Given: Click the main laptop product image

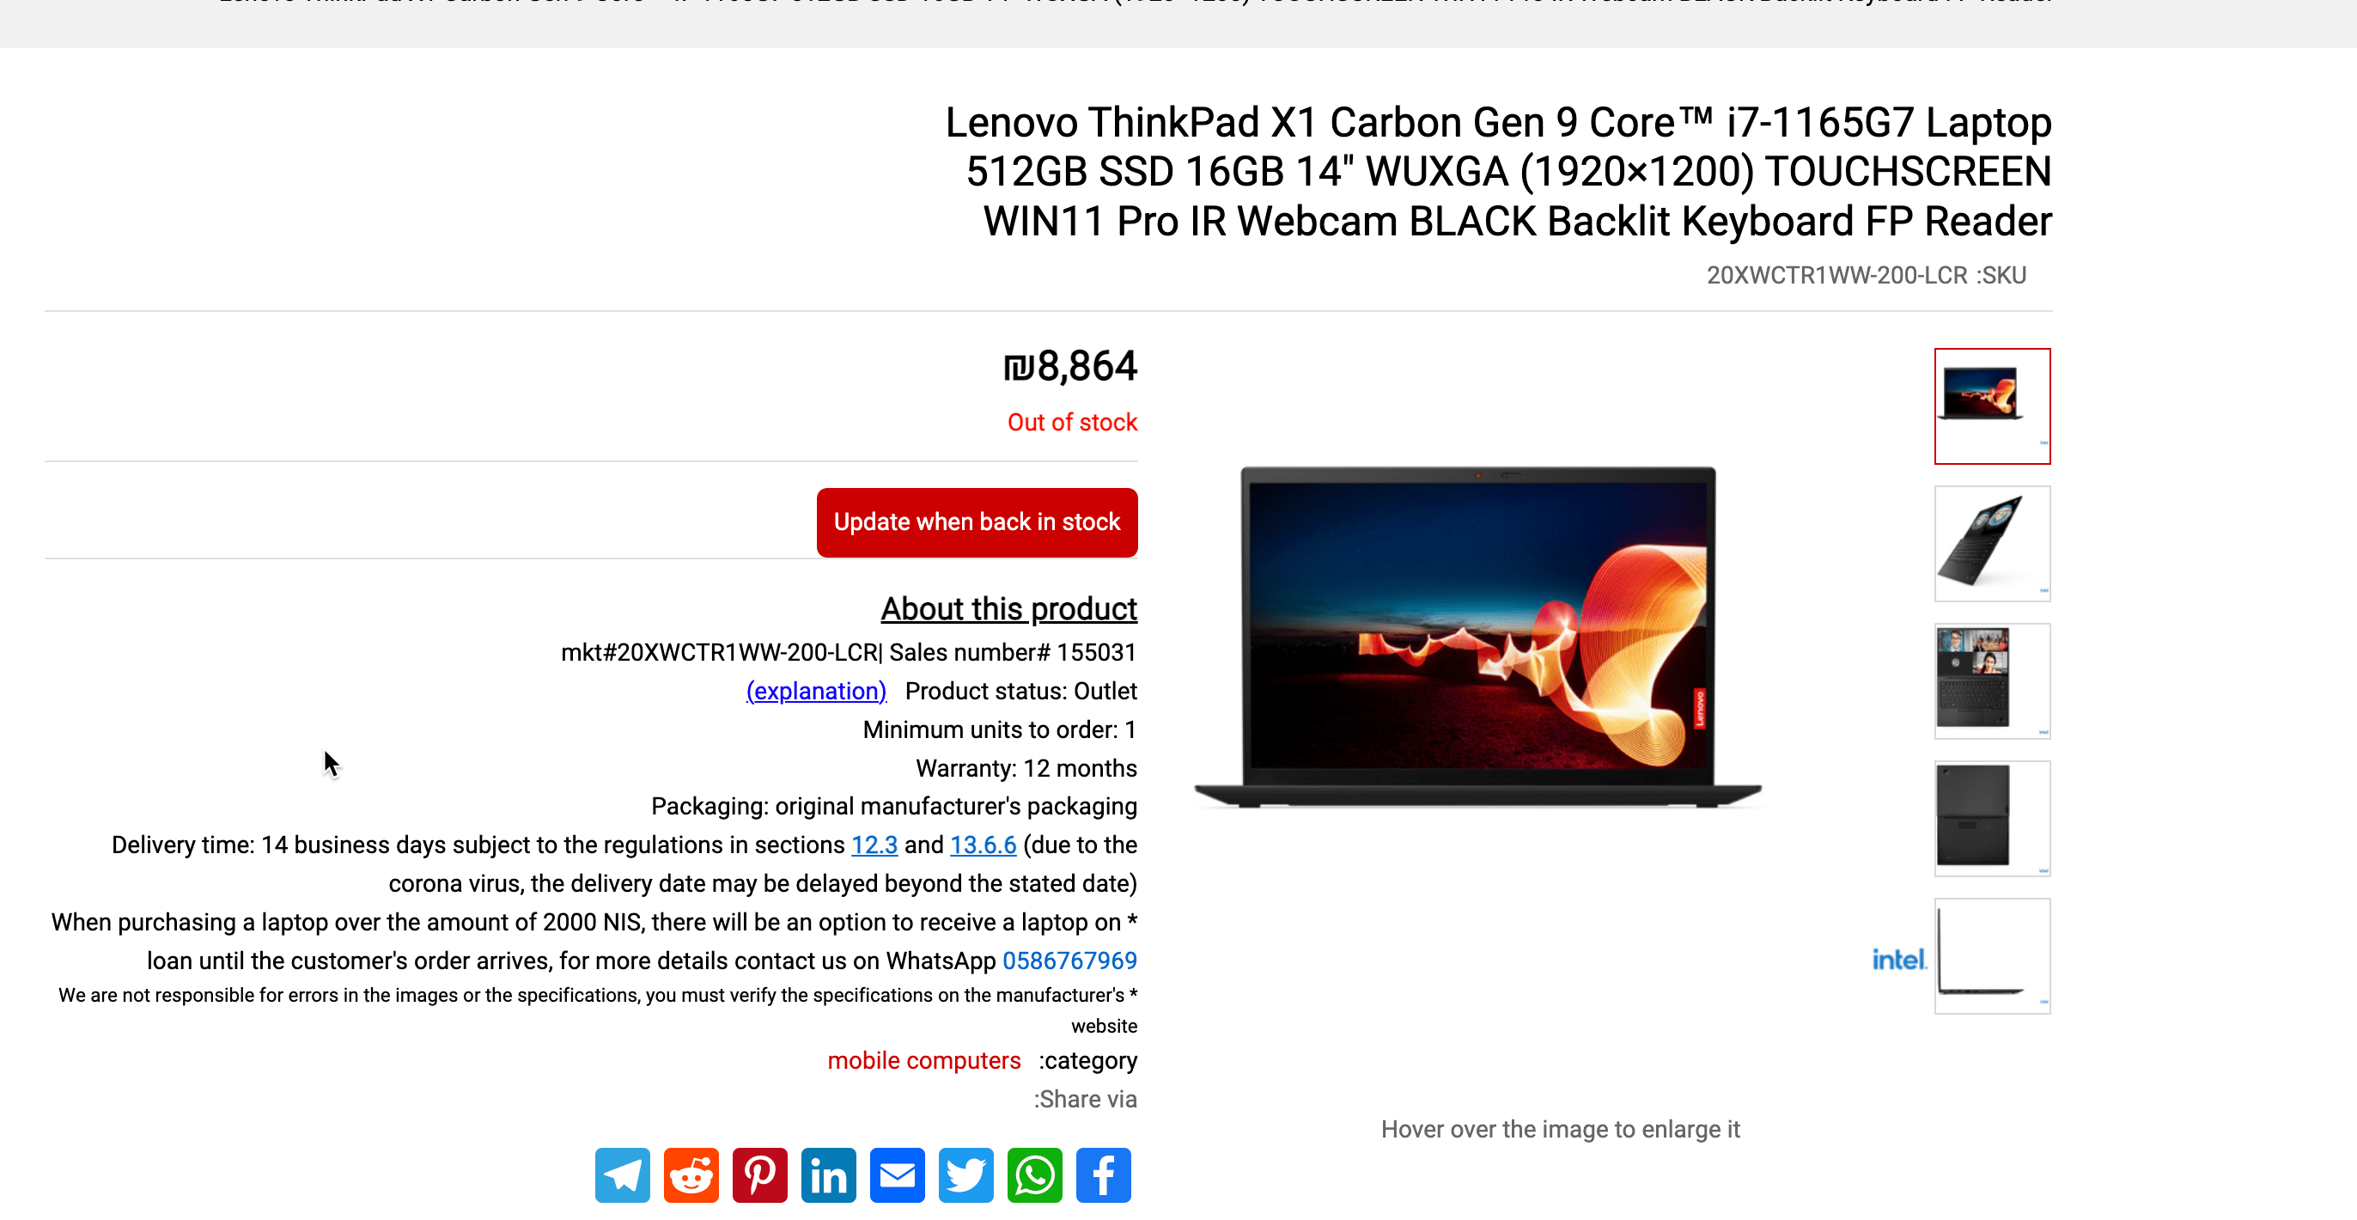Looking at the screenshot, I should 1477,637.
